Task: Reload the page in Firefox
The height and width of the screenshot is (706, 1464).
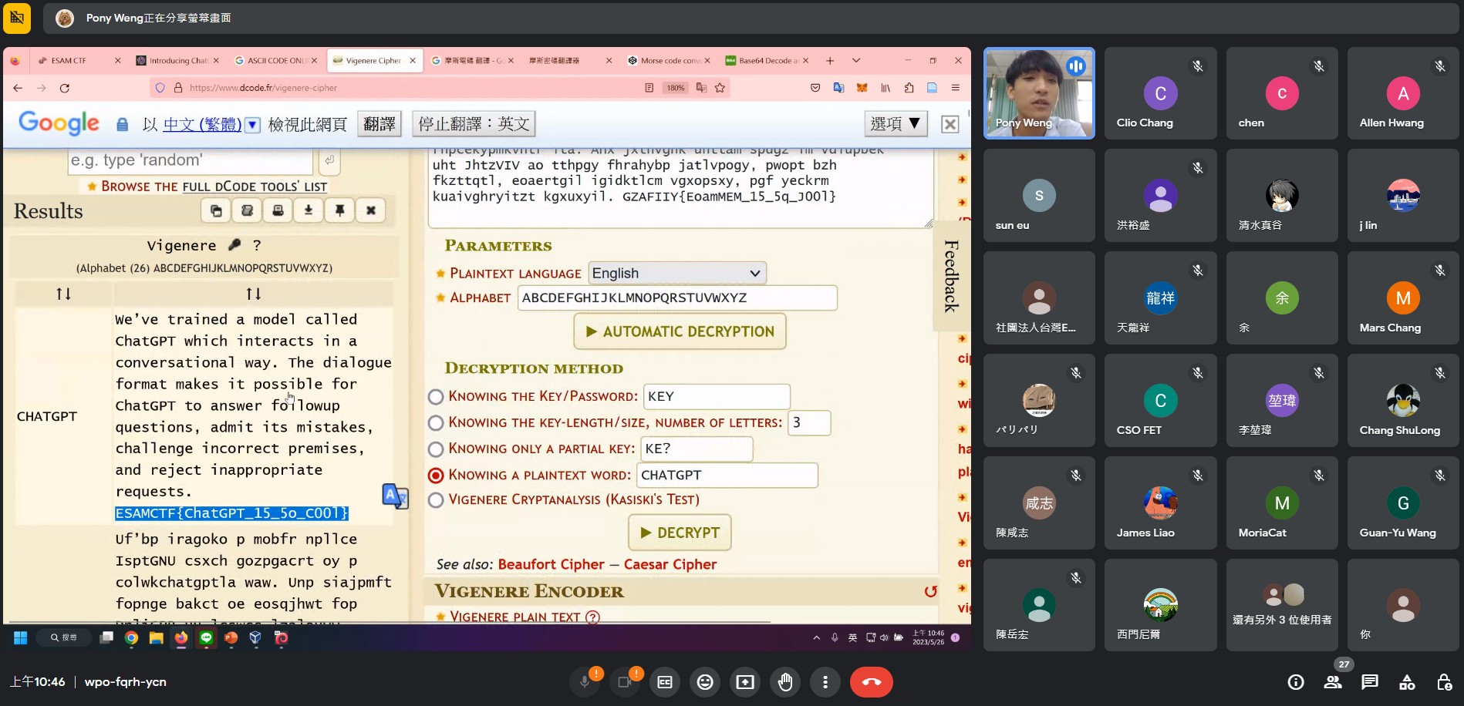Action: click(65, 88)
